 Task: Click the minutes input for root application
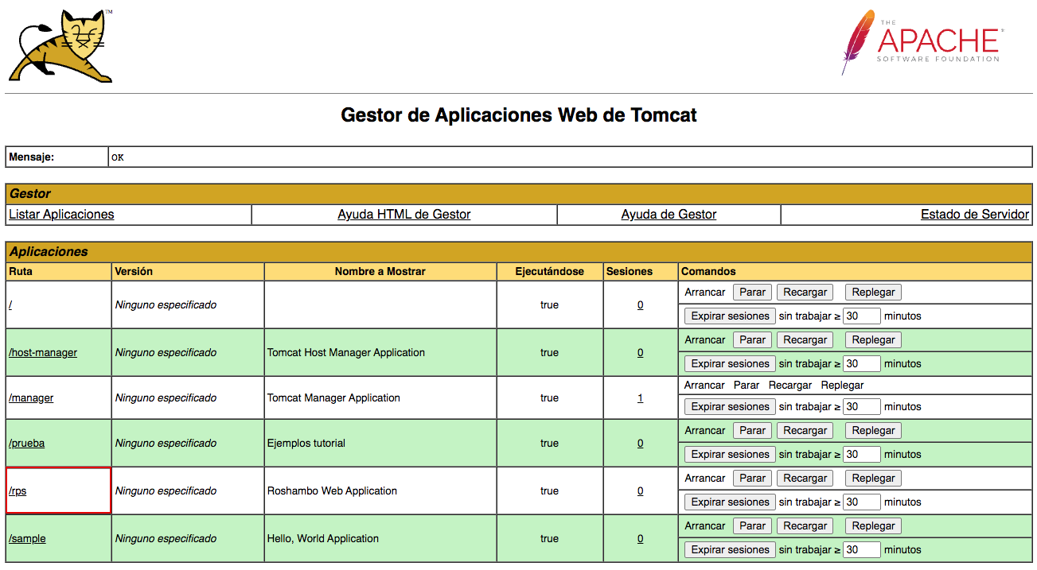[x=861, y=316]
